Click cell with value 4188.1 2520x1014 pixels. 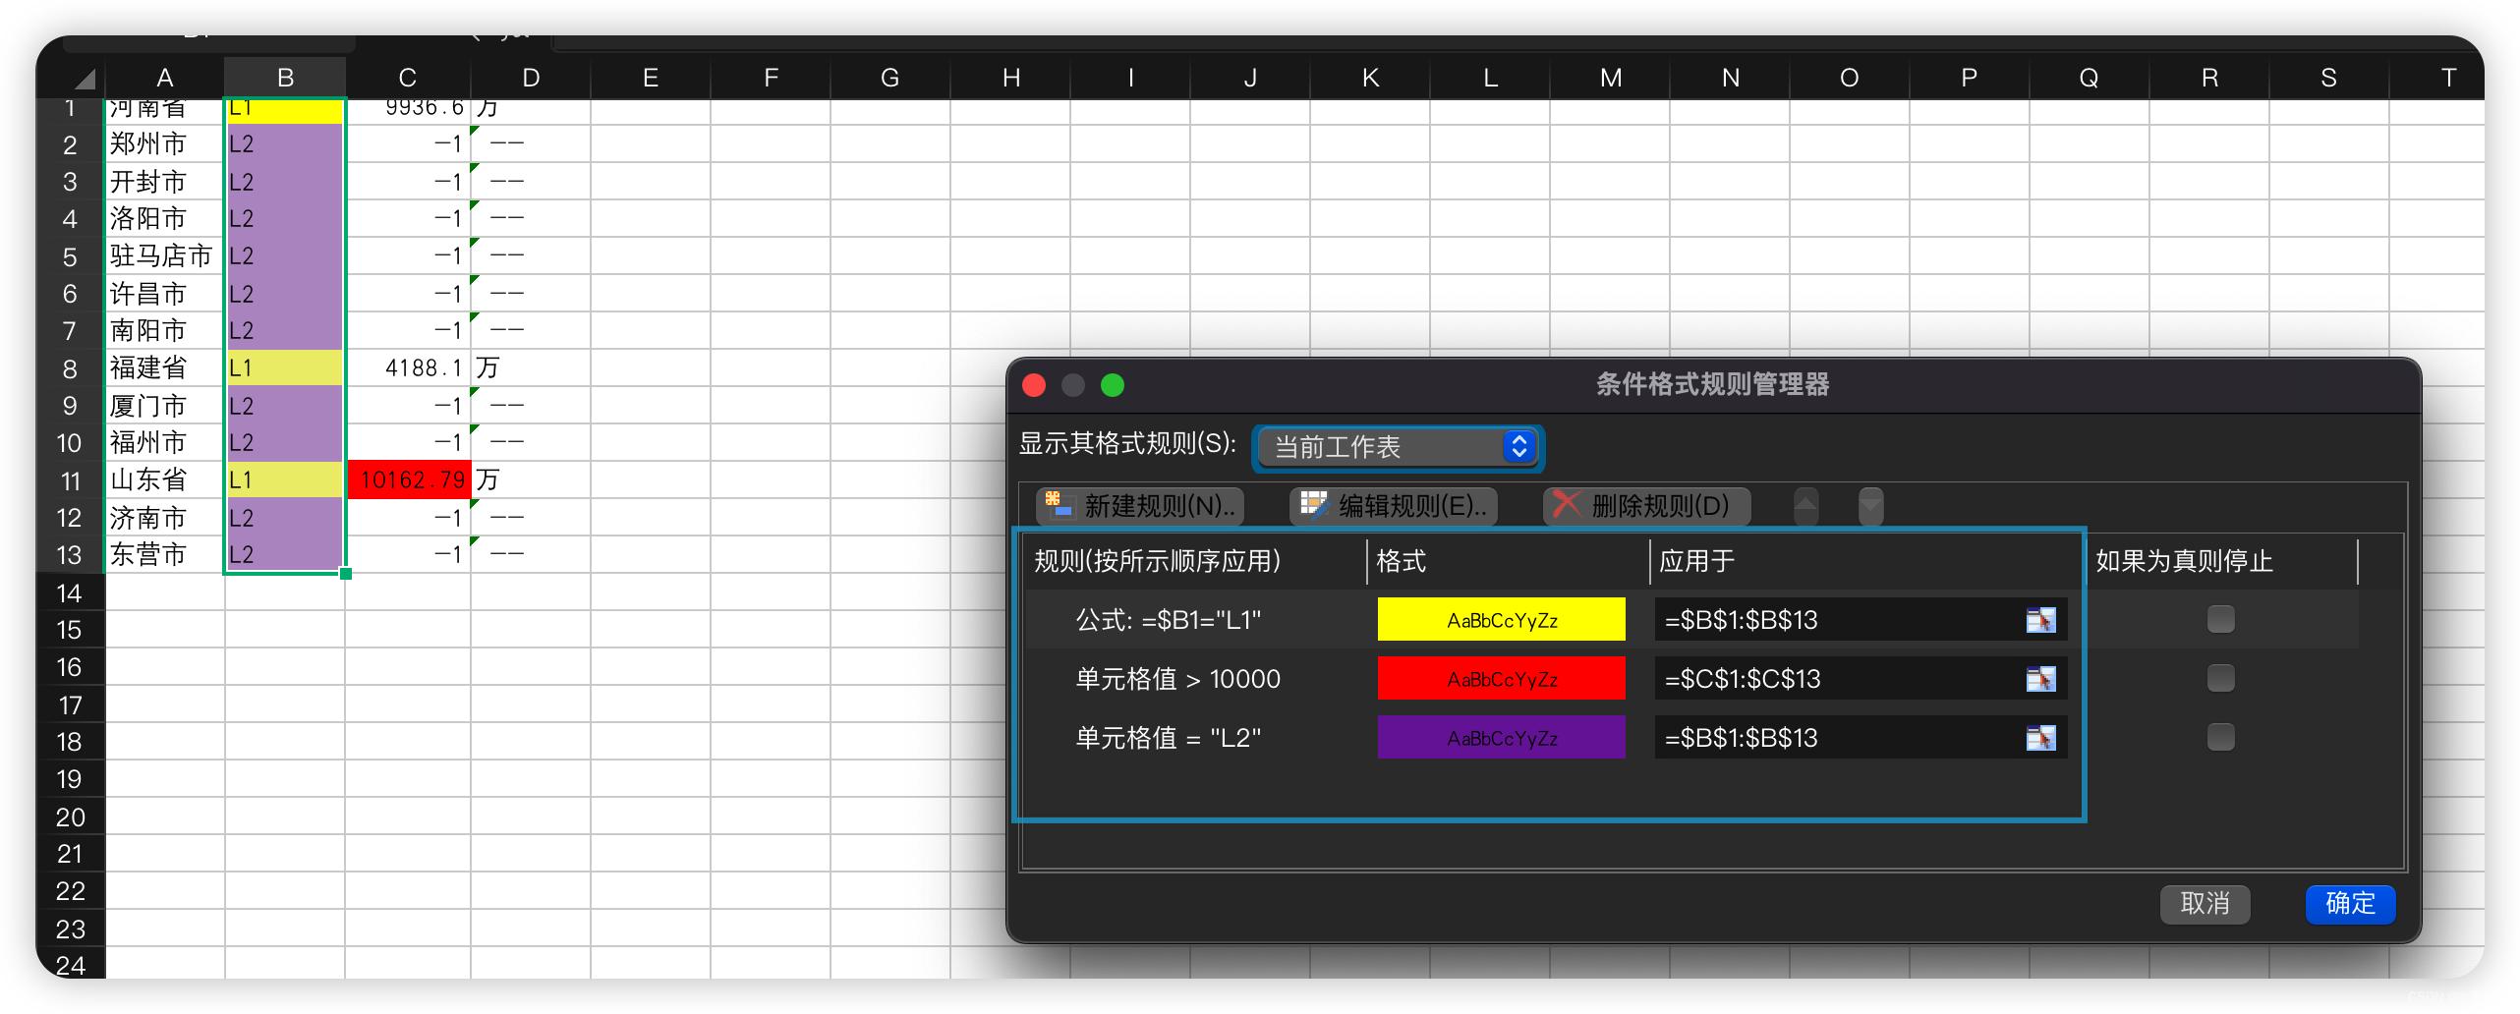tap(409, 368)
